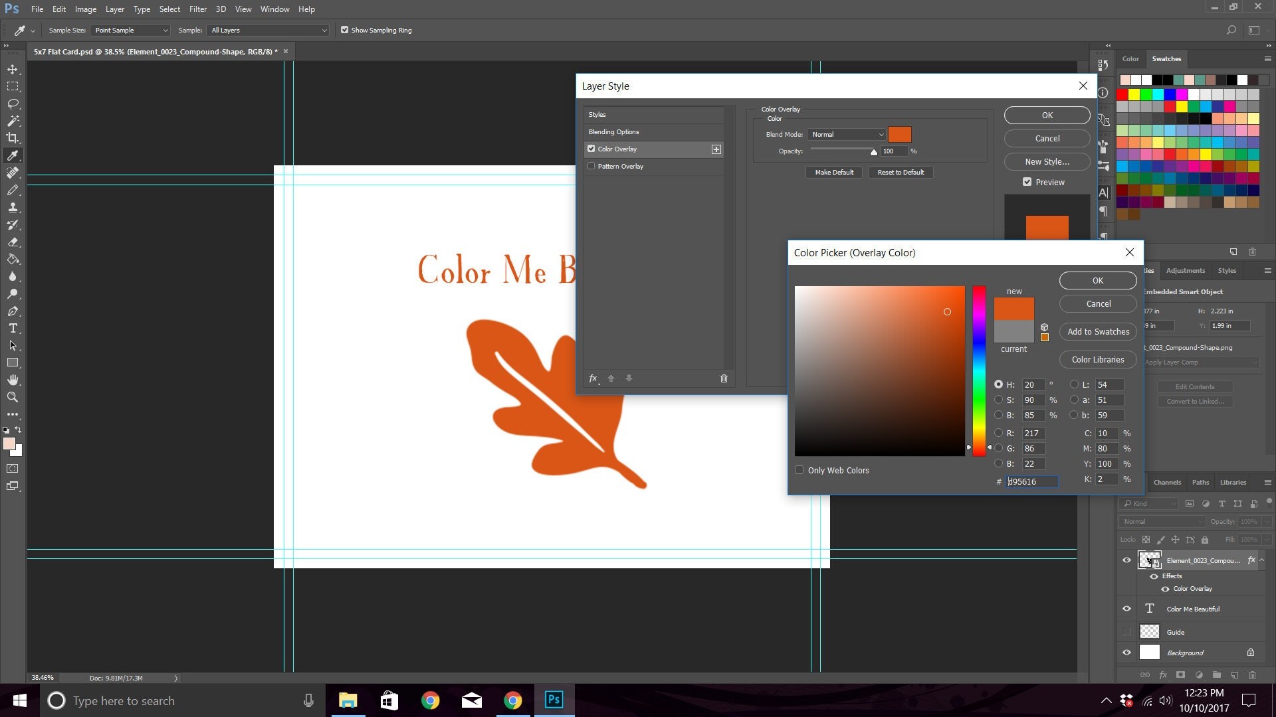Check Only Web Colors
1276x717 pixels.
point(799,470)
